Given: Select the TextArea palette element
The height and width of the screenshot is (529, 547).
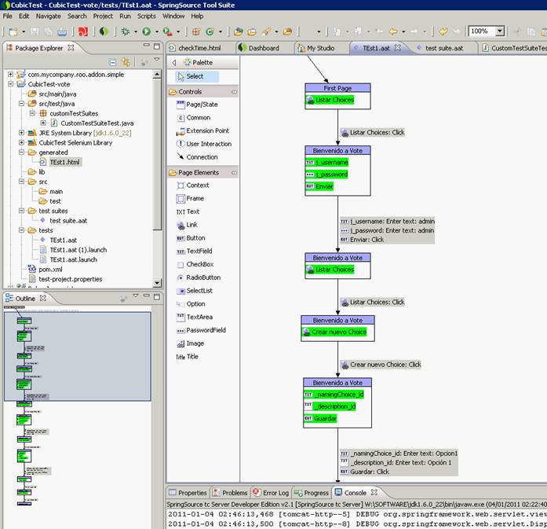Looking at the screenshot, I should click(199, 317).
